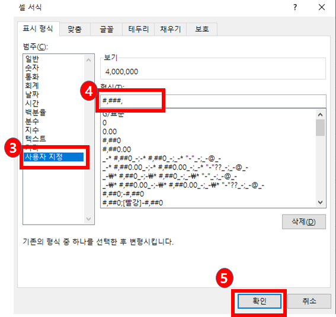
Task: Select format _-* #,##0_-;-* #,##0_-;_-* "-"_-;_-@_-
Action: [162, 159]
